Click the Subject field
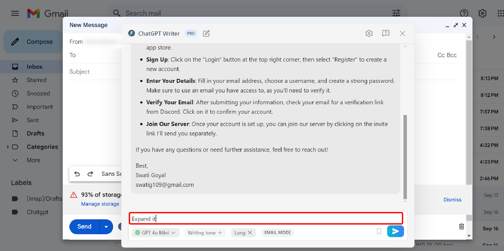 point(95,72)
